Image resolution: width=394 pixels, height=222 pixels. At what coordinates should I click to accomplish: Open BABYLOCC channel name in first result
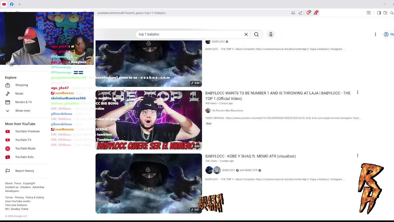pos(218,42)
